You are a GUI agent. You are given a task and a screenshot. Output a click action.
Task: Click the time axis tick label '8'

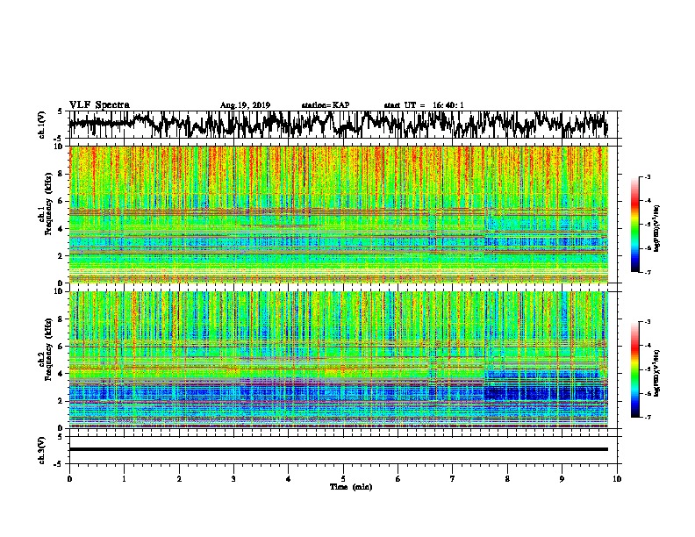[507, 479]
